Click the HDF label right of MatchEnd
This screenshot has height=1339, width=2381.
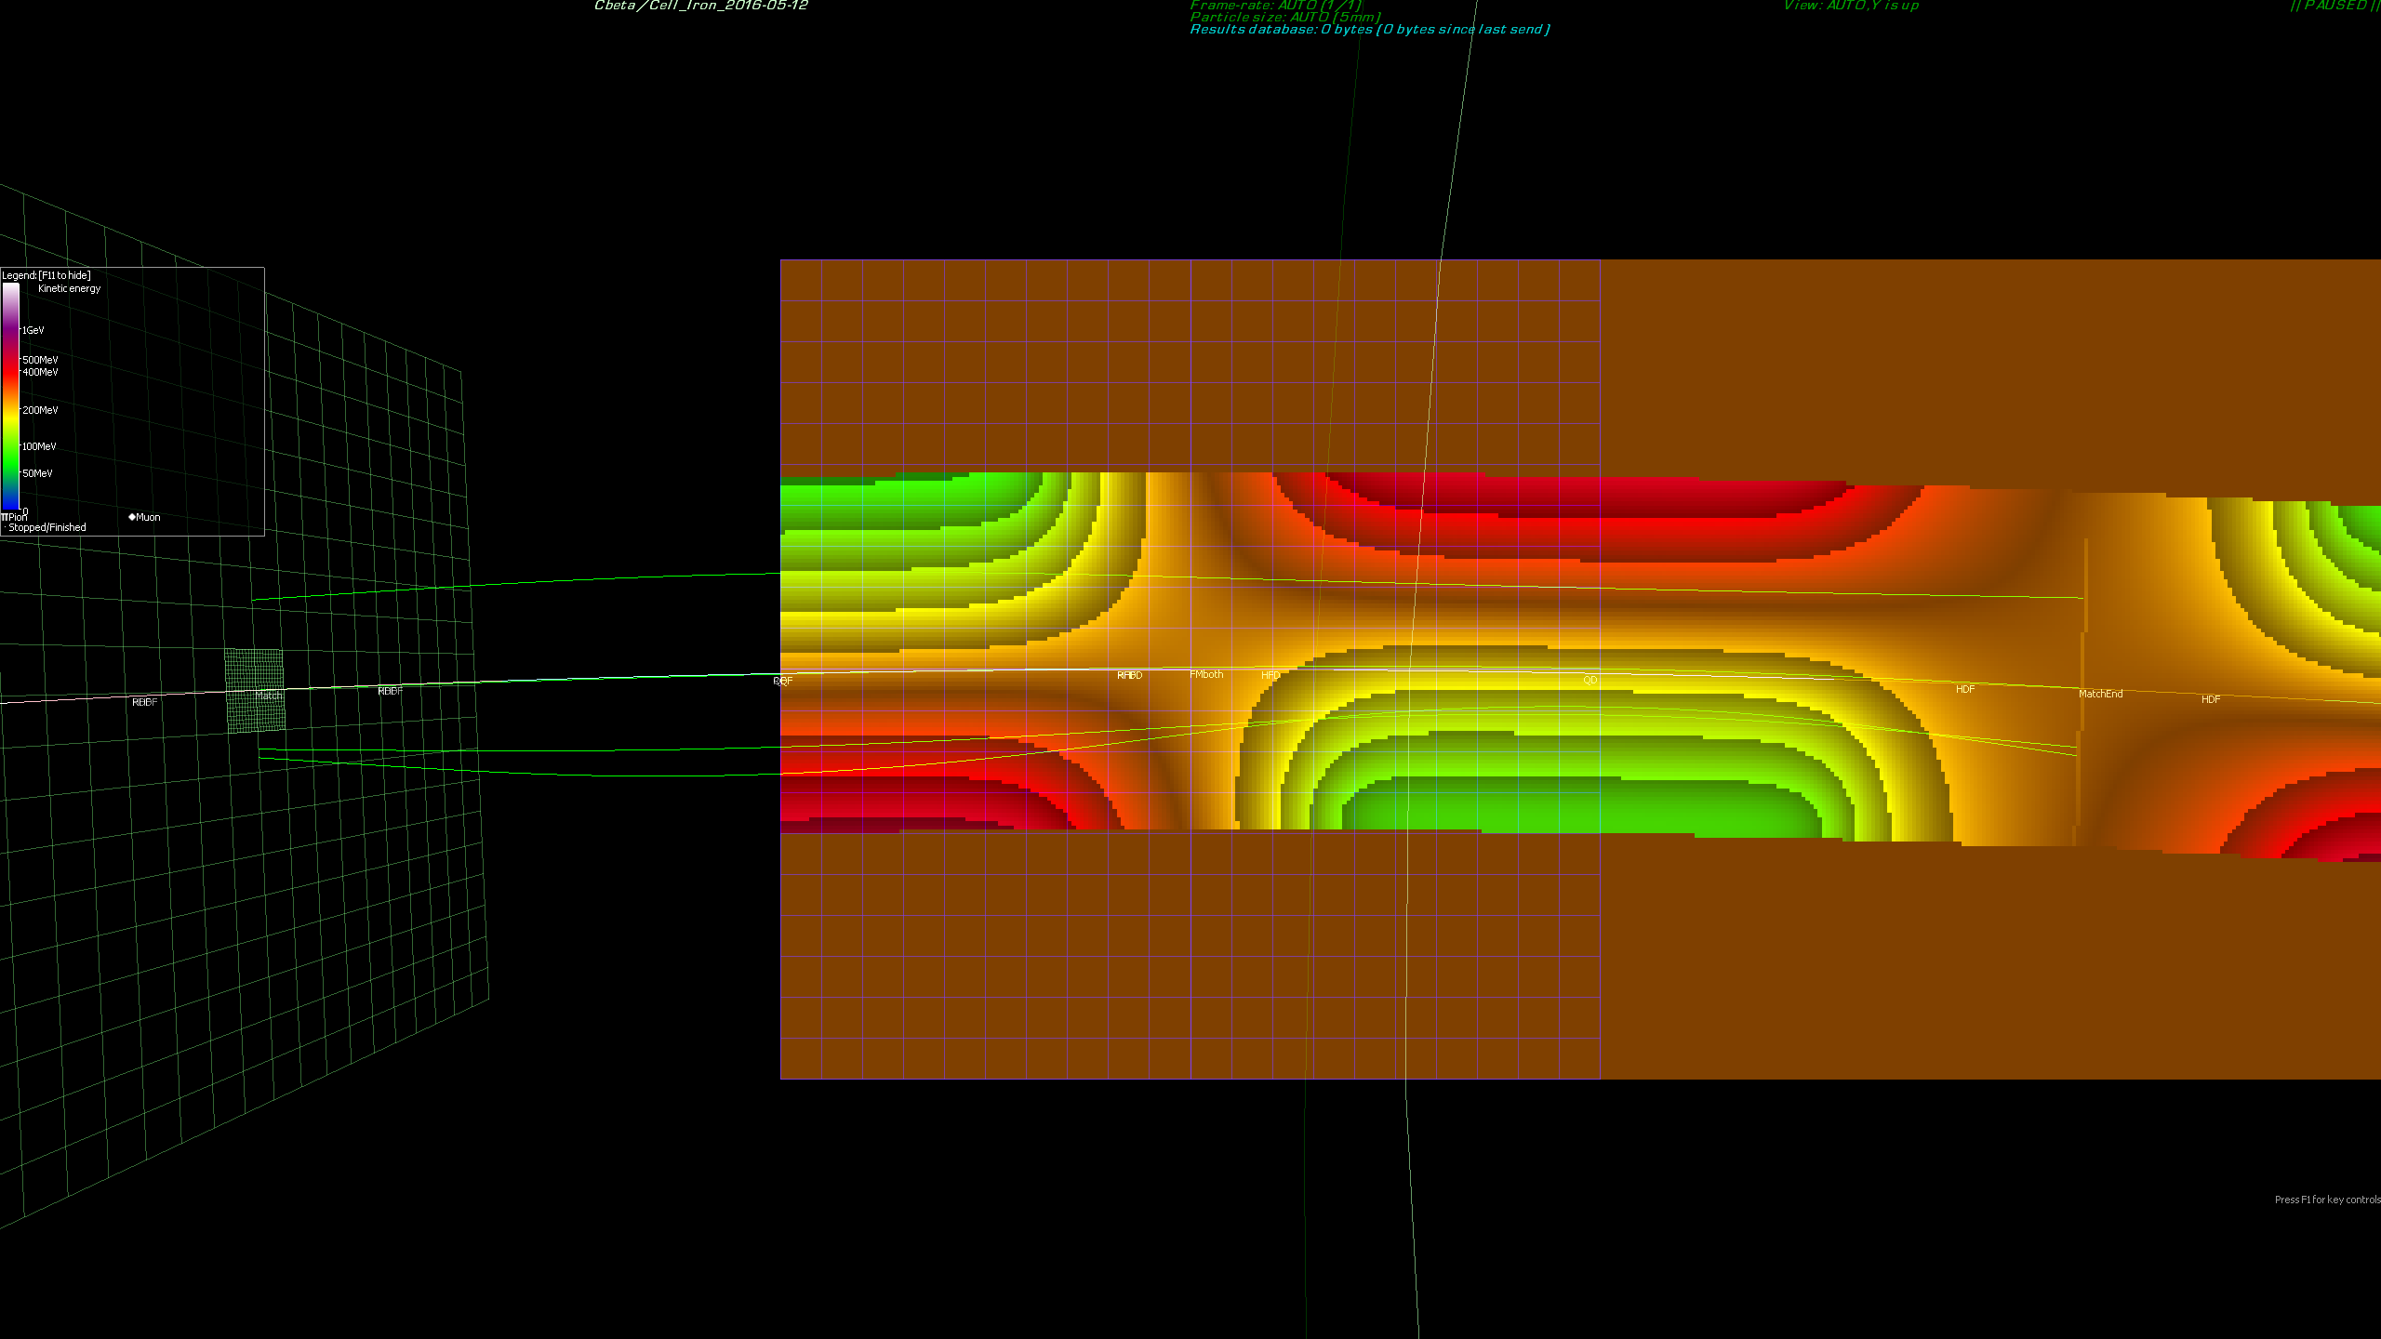click(x=2211, y=699)
